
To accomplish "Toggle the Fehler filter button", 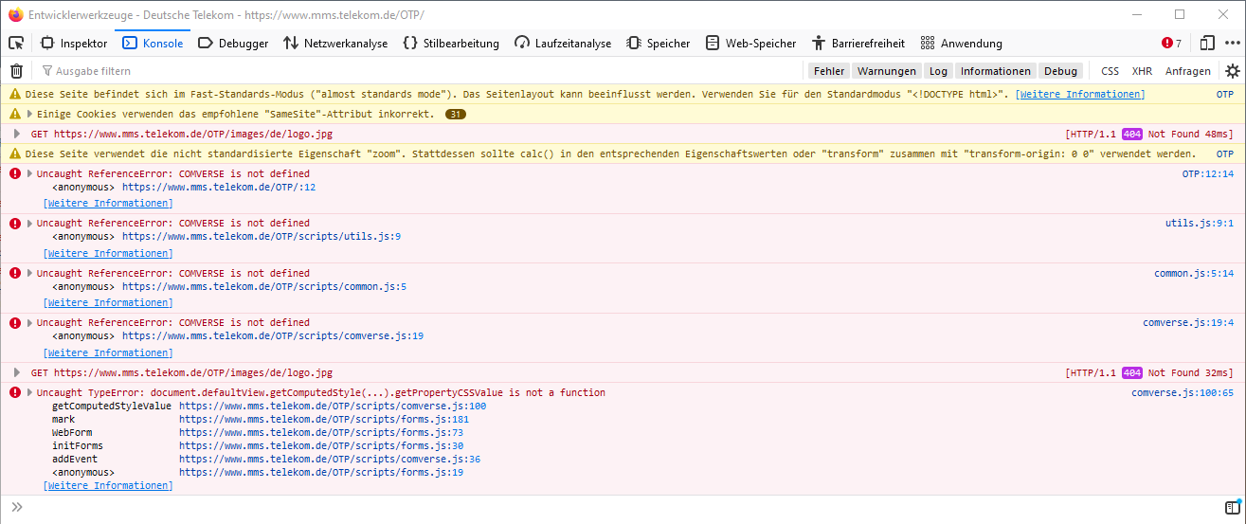I will pyautogui.click(x=828, y=71).
